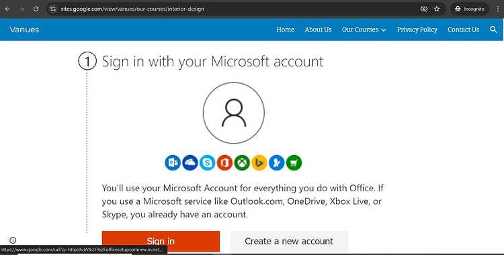Click the OneDrive cloud icon
Screen dimensions: 504x255
[190, 163]
